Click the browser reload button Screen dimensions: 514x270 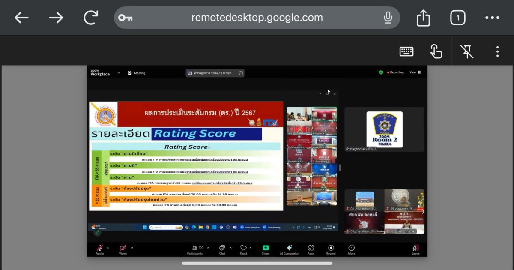pyautogui.click(x=91, y=18)
